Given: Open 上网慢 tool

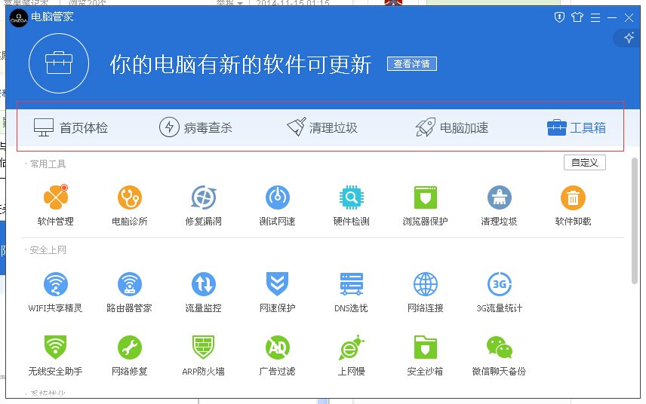Looking at the screenshot, I should 352,356.
